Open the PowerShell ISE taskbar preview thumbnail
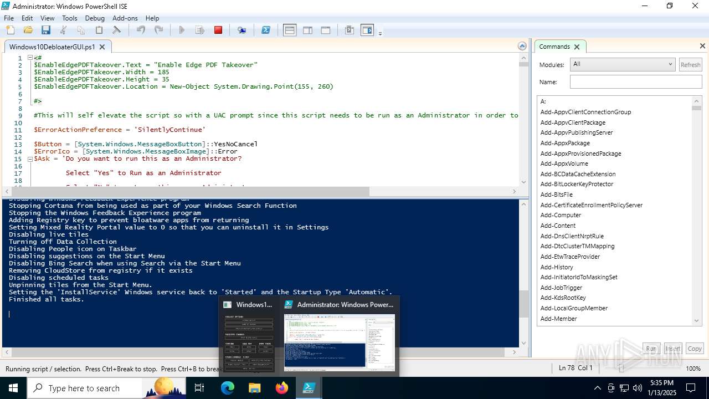Screen dimensions: 709x399 [x=340, y=336]
